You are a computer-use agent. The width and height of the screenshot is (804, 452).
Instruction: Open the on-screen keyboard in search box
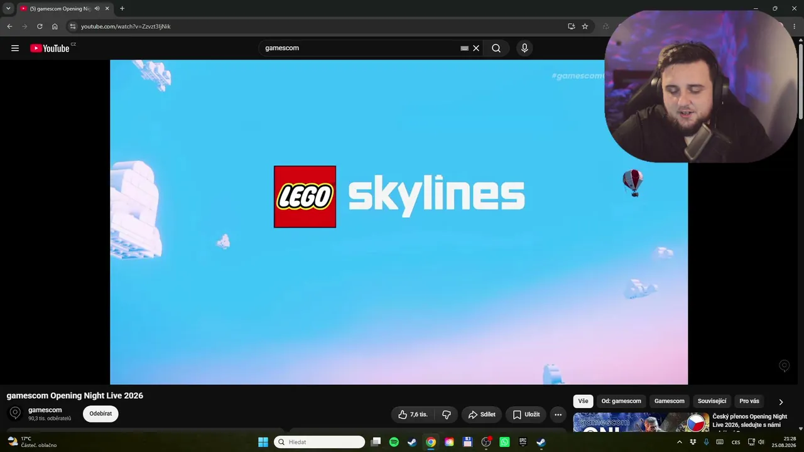[464, 48]
